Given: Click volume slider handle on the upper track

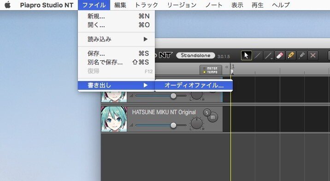Looking at the screenshot, I should [173, 96].
